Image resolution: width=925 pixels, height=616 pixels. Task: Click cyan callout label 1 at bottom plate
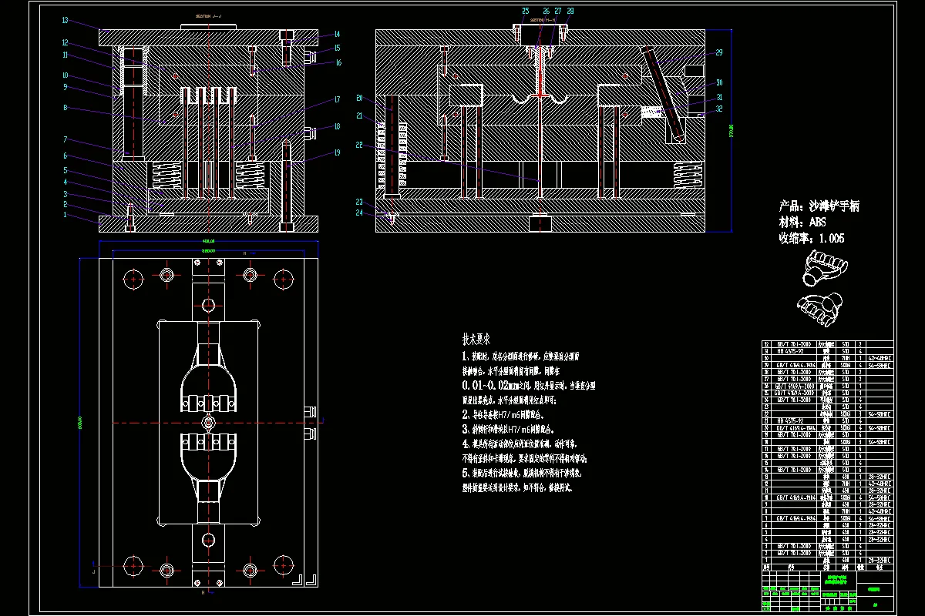pos(66,216)
